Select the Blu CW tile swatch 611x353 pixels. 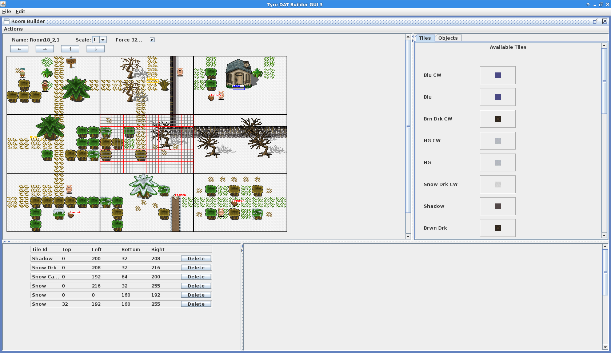[498, 75]
